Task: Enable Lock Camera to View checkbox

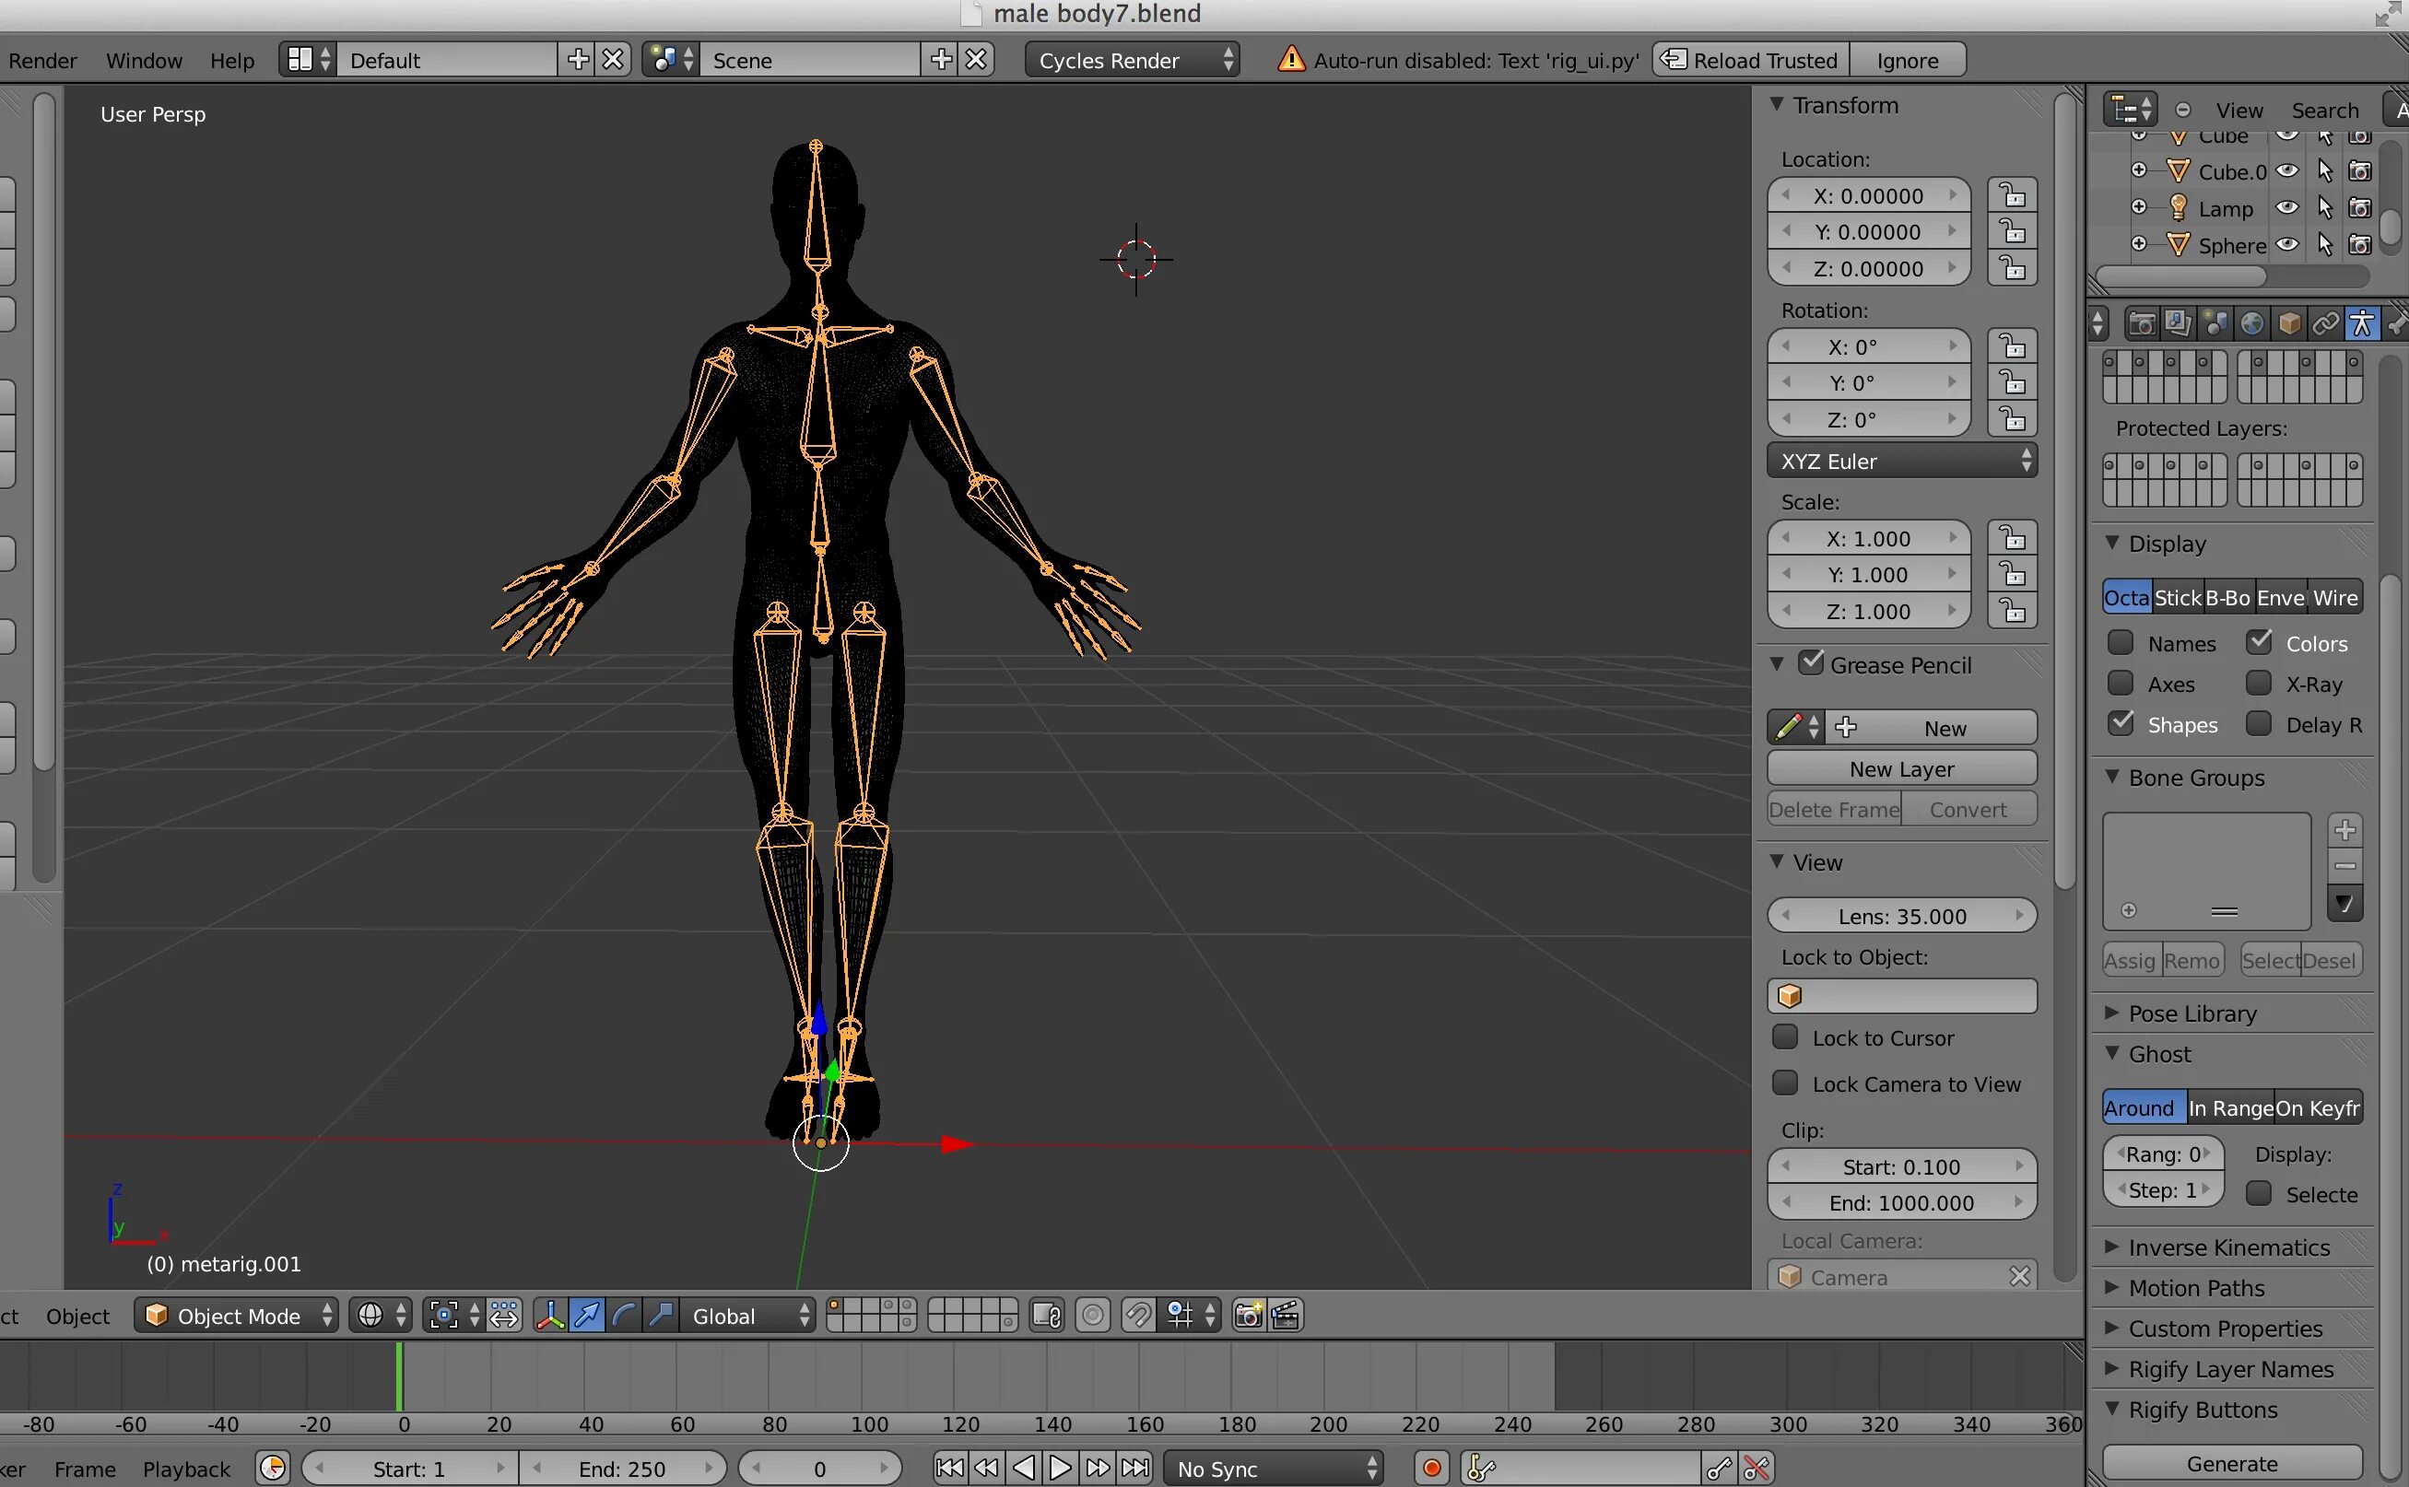Action: [x=1784, y=1083]
